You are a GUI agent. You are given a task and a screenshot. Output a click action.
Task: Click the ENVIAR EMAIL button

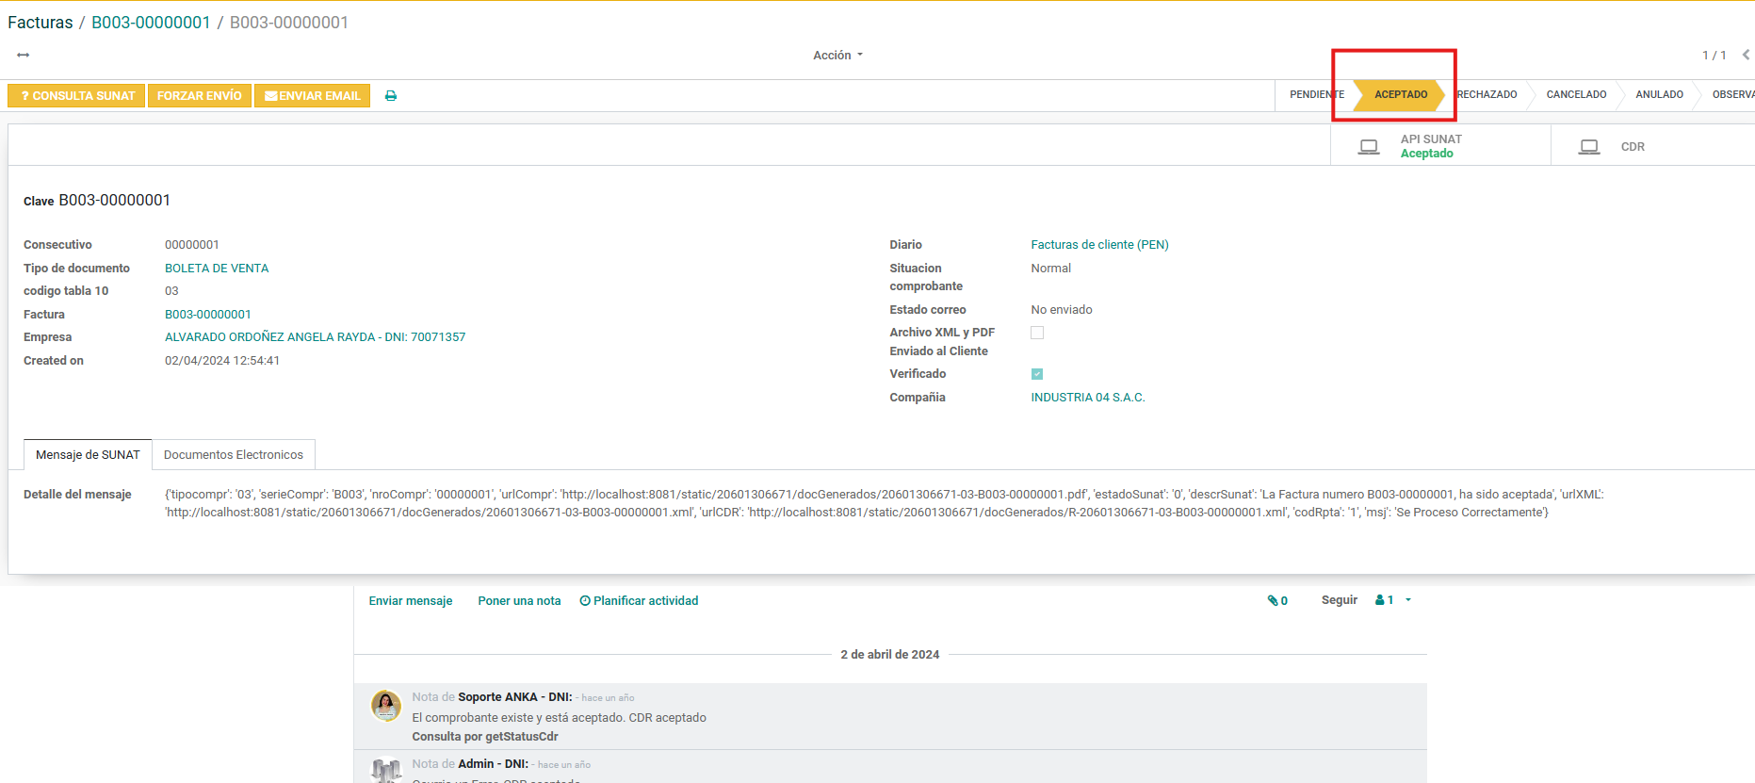tap(312, 96)
